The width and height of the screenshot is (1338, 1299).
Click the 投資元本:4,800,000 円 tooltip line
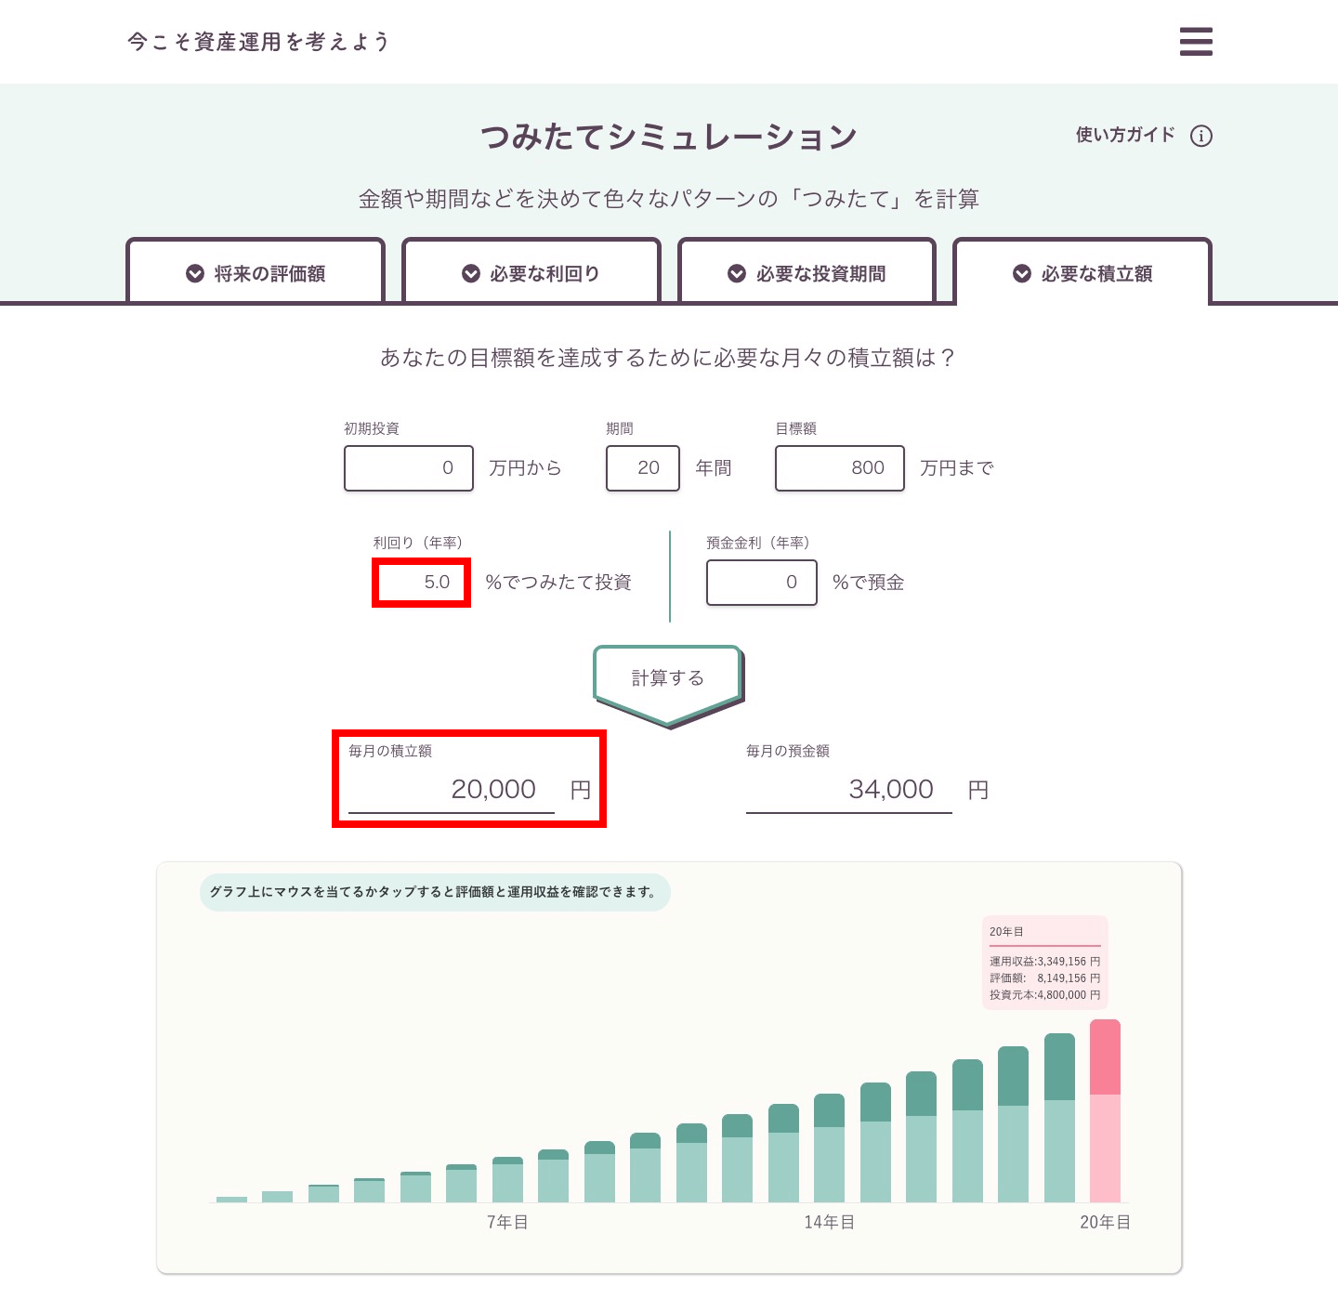click(x=1045, y=995)
